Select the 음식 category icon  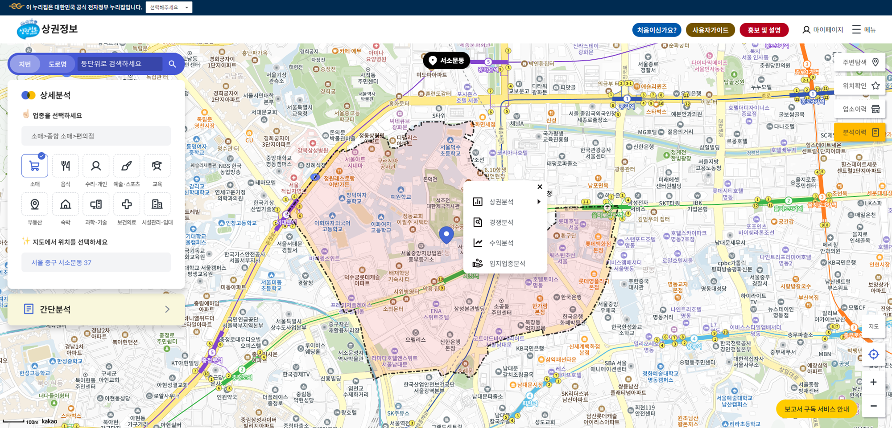pyautogui.click(x=65, y=165)
